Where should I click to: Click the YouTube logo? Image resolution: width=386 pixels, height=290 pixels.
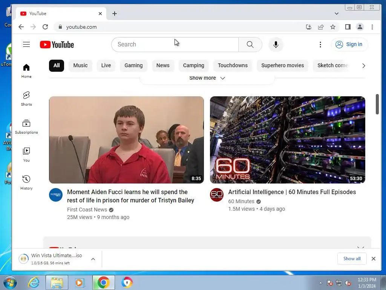tap(57, 45)
